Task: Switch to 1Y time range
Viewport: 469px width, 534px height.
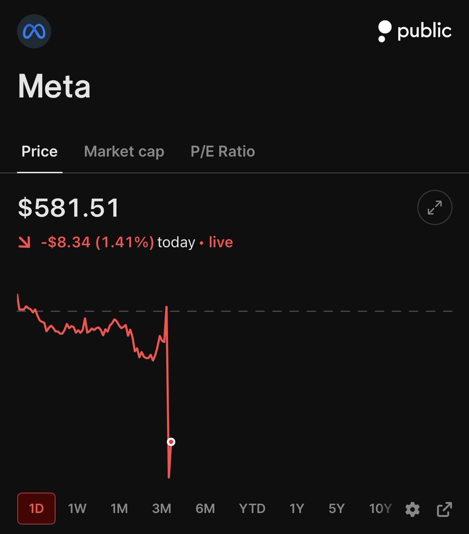Action: pyautogui.click(x=297, y=509)
